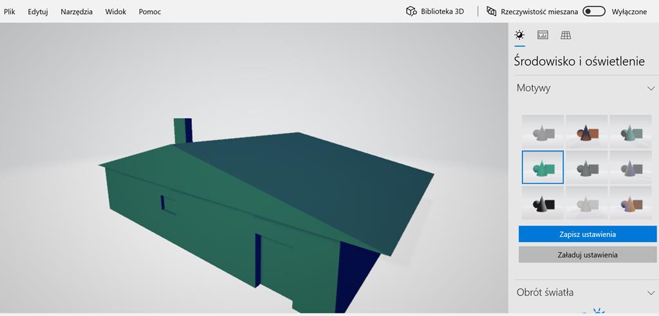Image resolution: width=659 pixels, height=316 pixels.
Task: Open the Plik menu
Action: tap(10, 12)
